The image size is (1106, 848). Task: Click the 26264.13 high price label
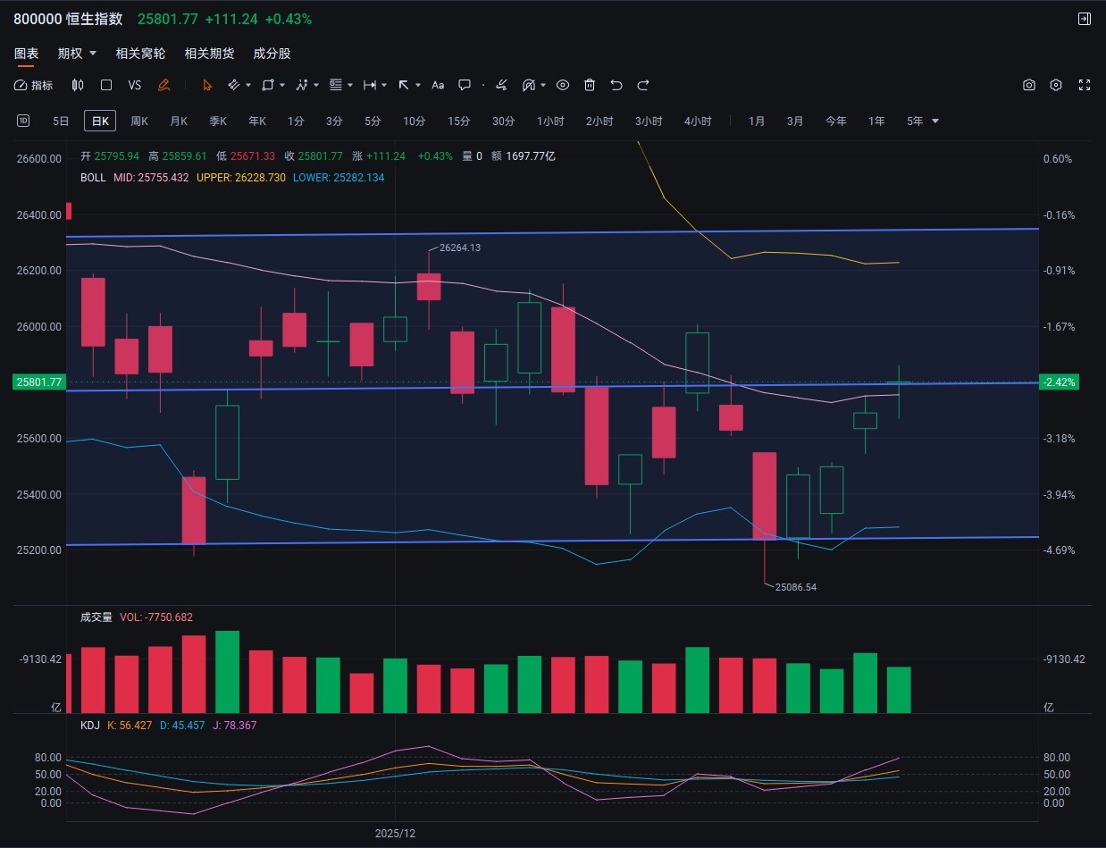pos(460,248)
